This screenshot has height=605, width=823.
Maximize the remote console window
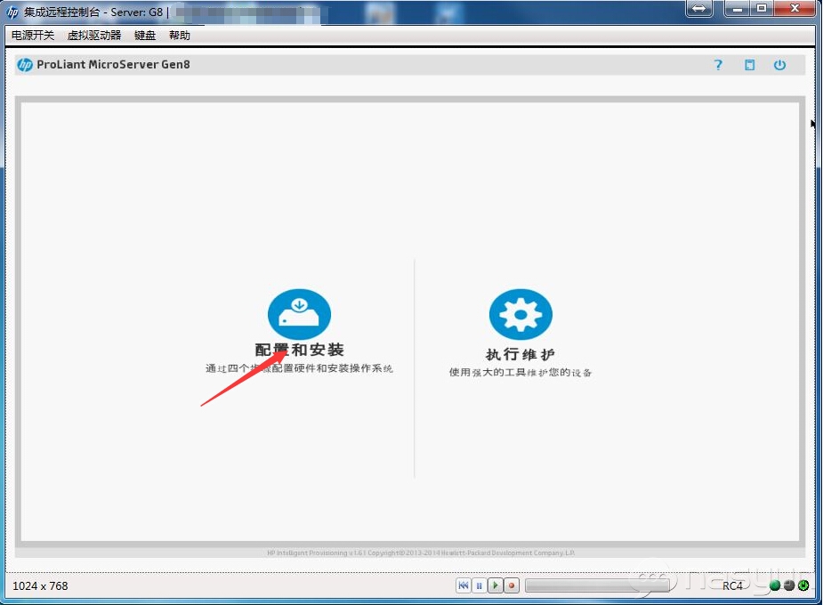coord(762,8)
